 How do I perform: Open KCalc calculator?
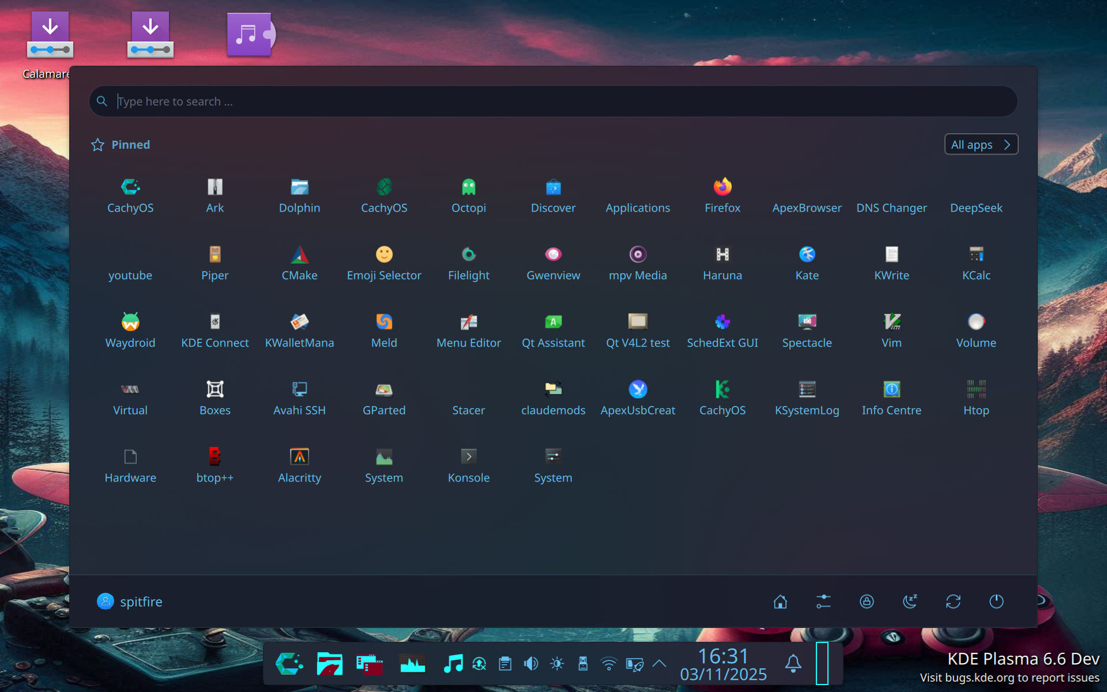click(976, 264)
